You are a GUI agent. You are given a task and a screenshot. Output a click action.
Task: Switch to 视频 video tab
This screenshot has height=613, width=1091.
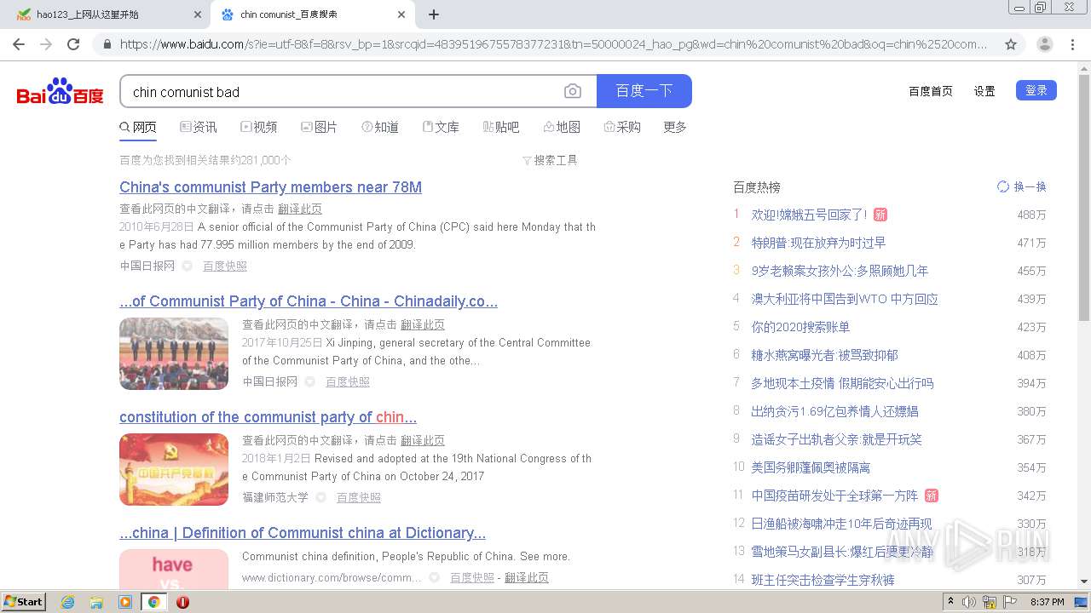tap(259, 127)
